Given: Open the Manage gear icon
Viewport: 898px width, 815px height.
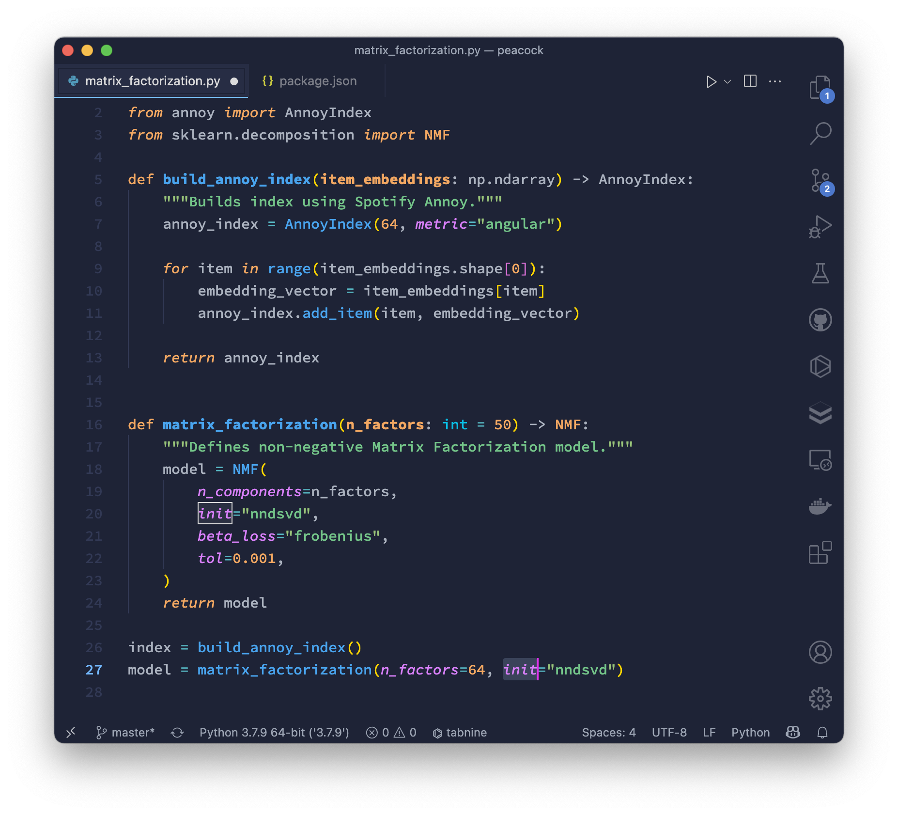Looking at the screenshot, I should point(820,699).
